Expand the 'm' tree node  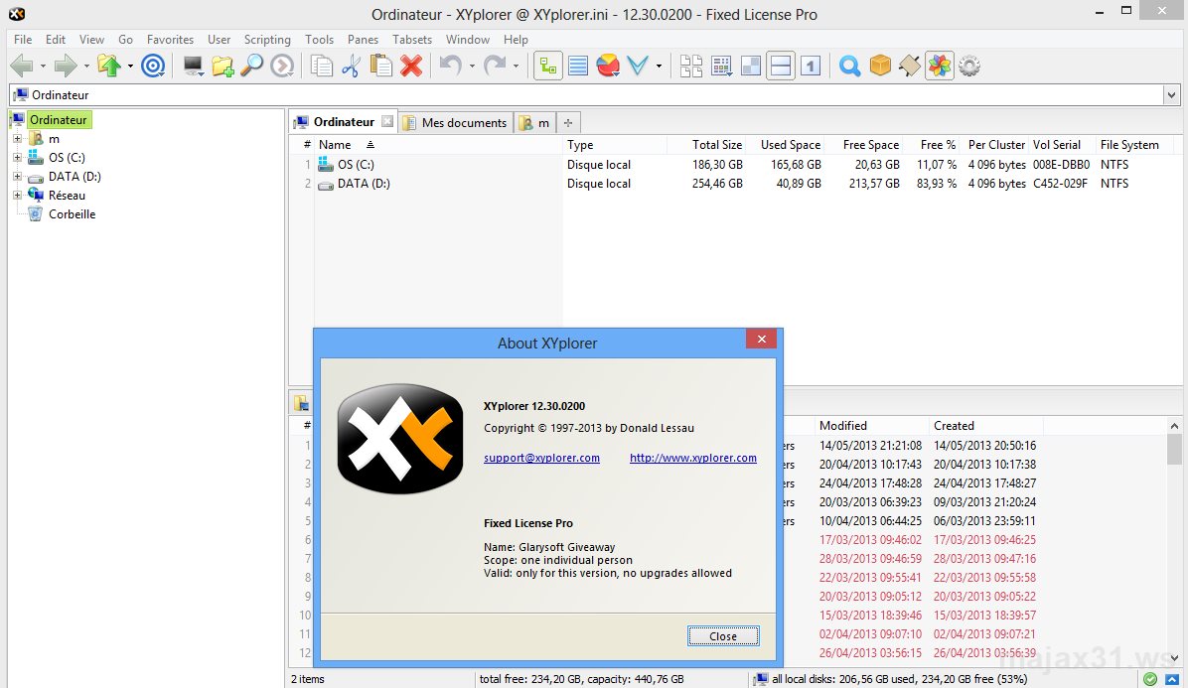18,139
